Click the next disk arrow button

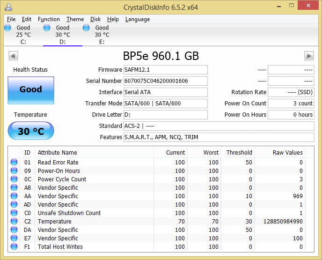click(309, 56)
